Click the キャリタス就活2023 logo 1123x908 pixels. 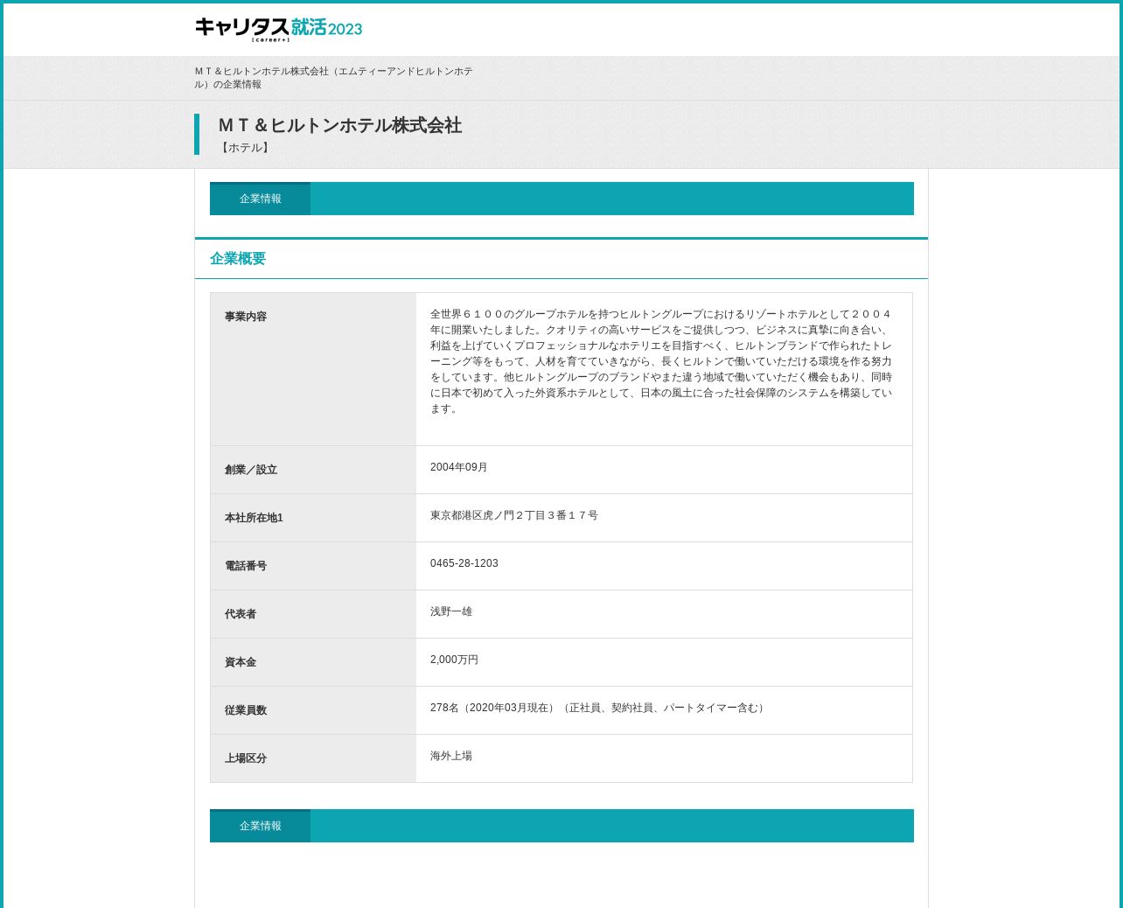[x=278, y=29]
